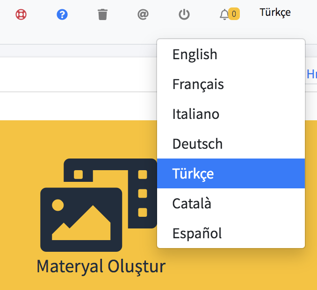The height and width of the screenshot is (290, 317).
Task: Select highlighted Türkçe menu entry
Action: click(231, 173)
